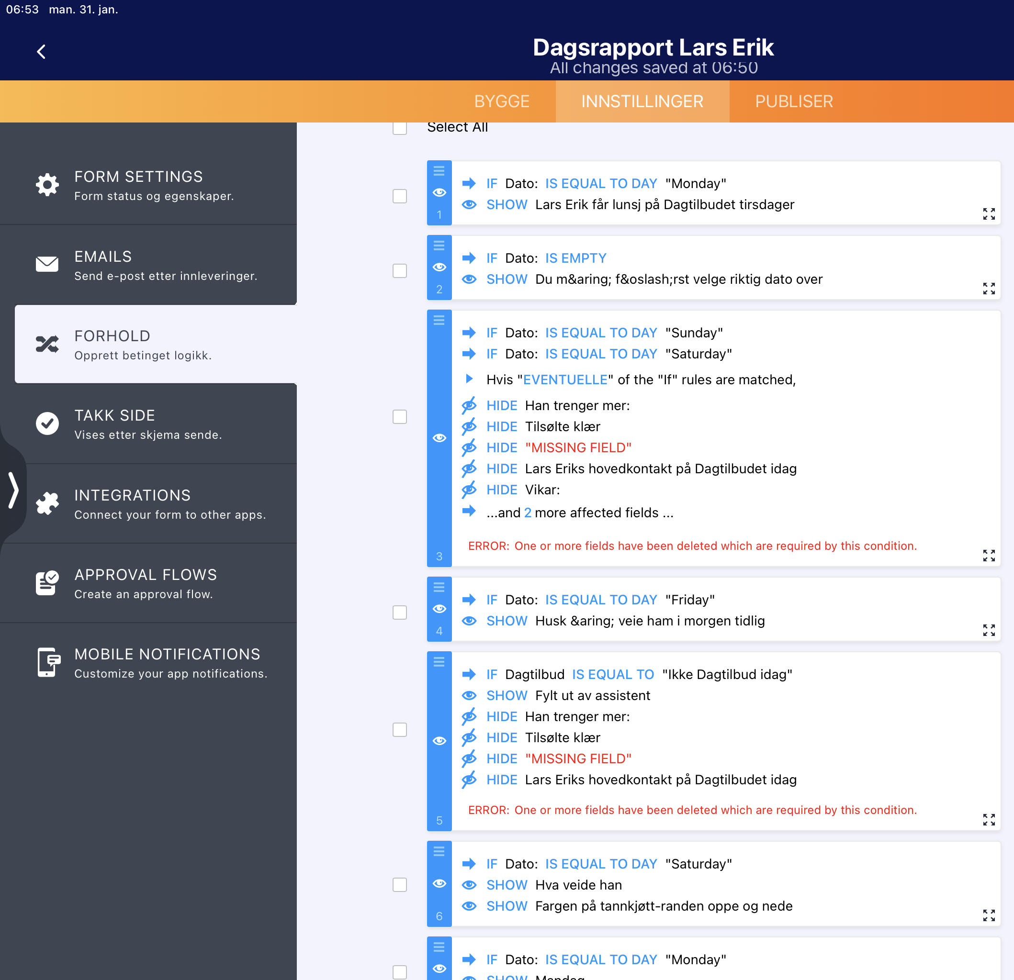Click '2' more affected fields link
Screen dimensions: 1014x980
coord(527,512)
